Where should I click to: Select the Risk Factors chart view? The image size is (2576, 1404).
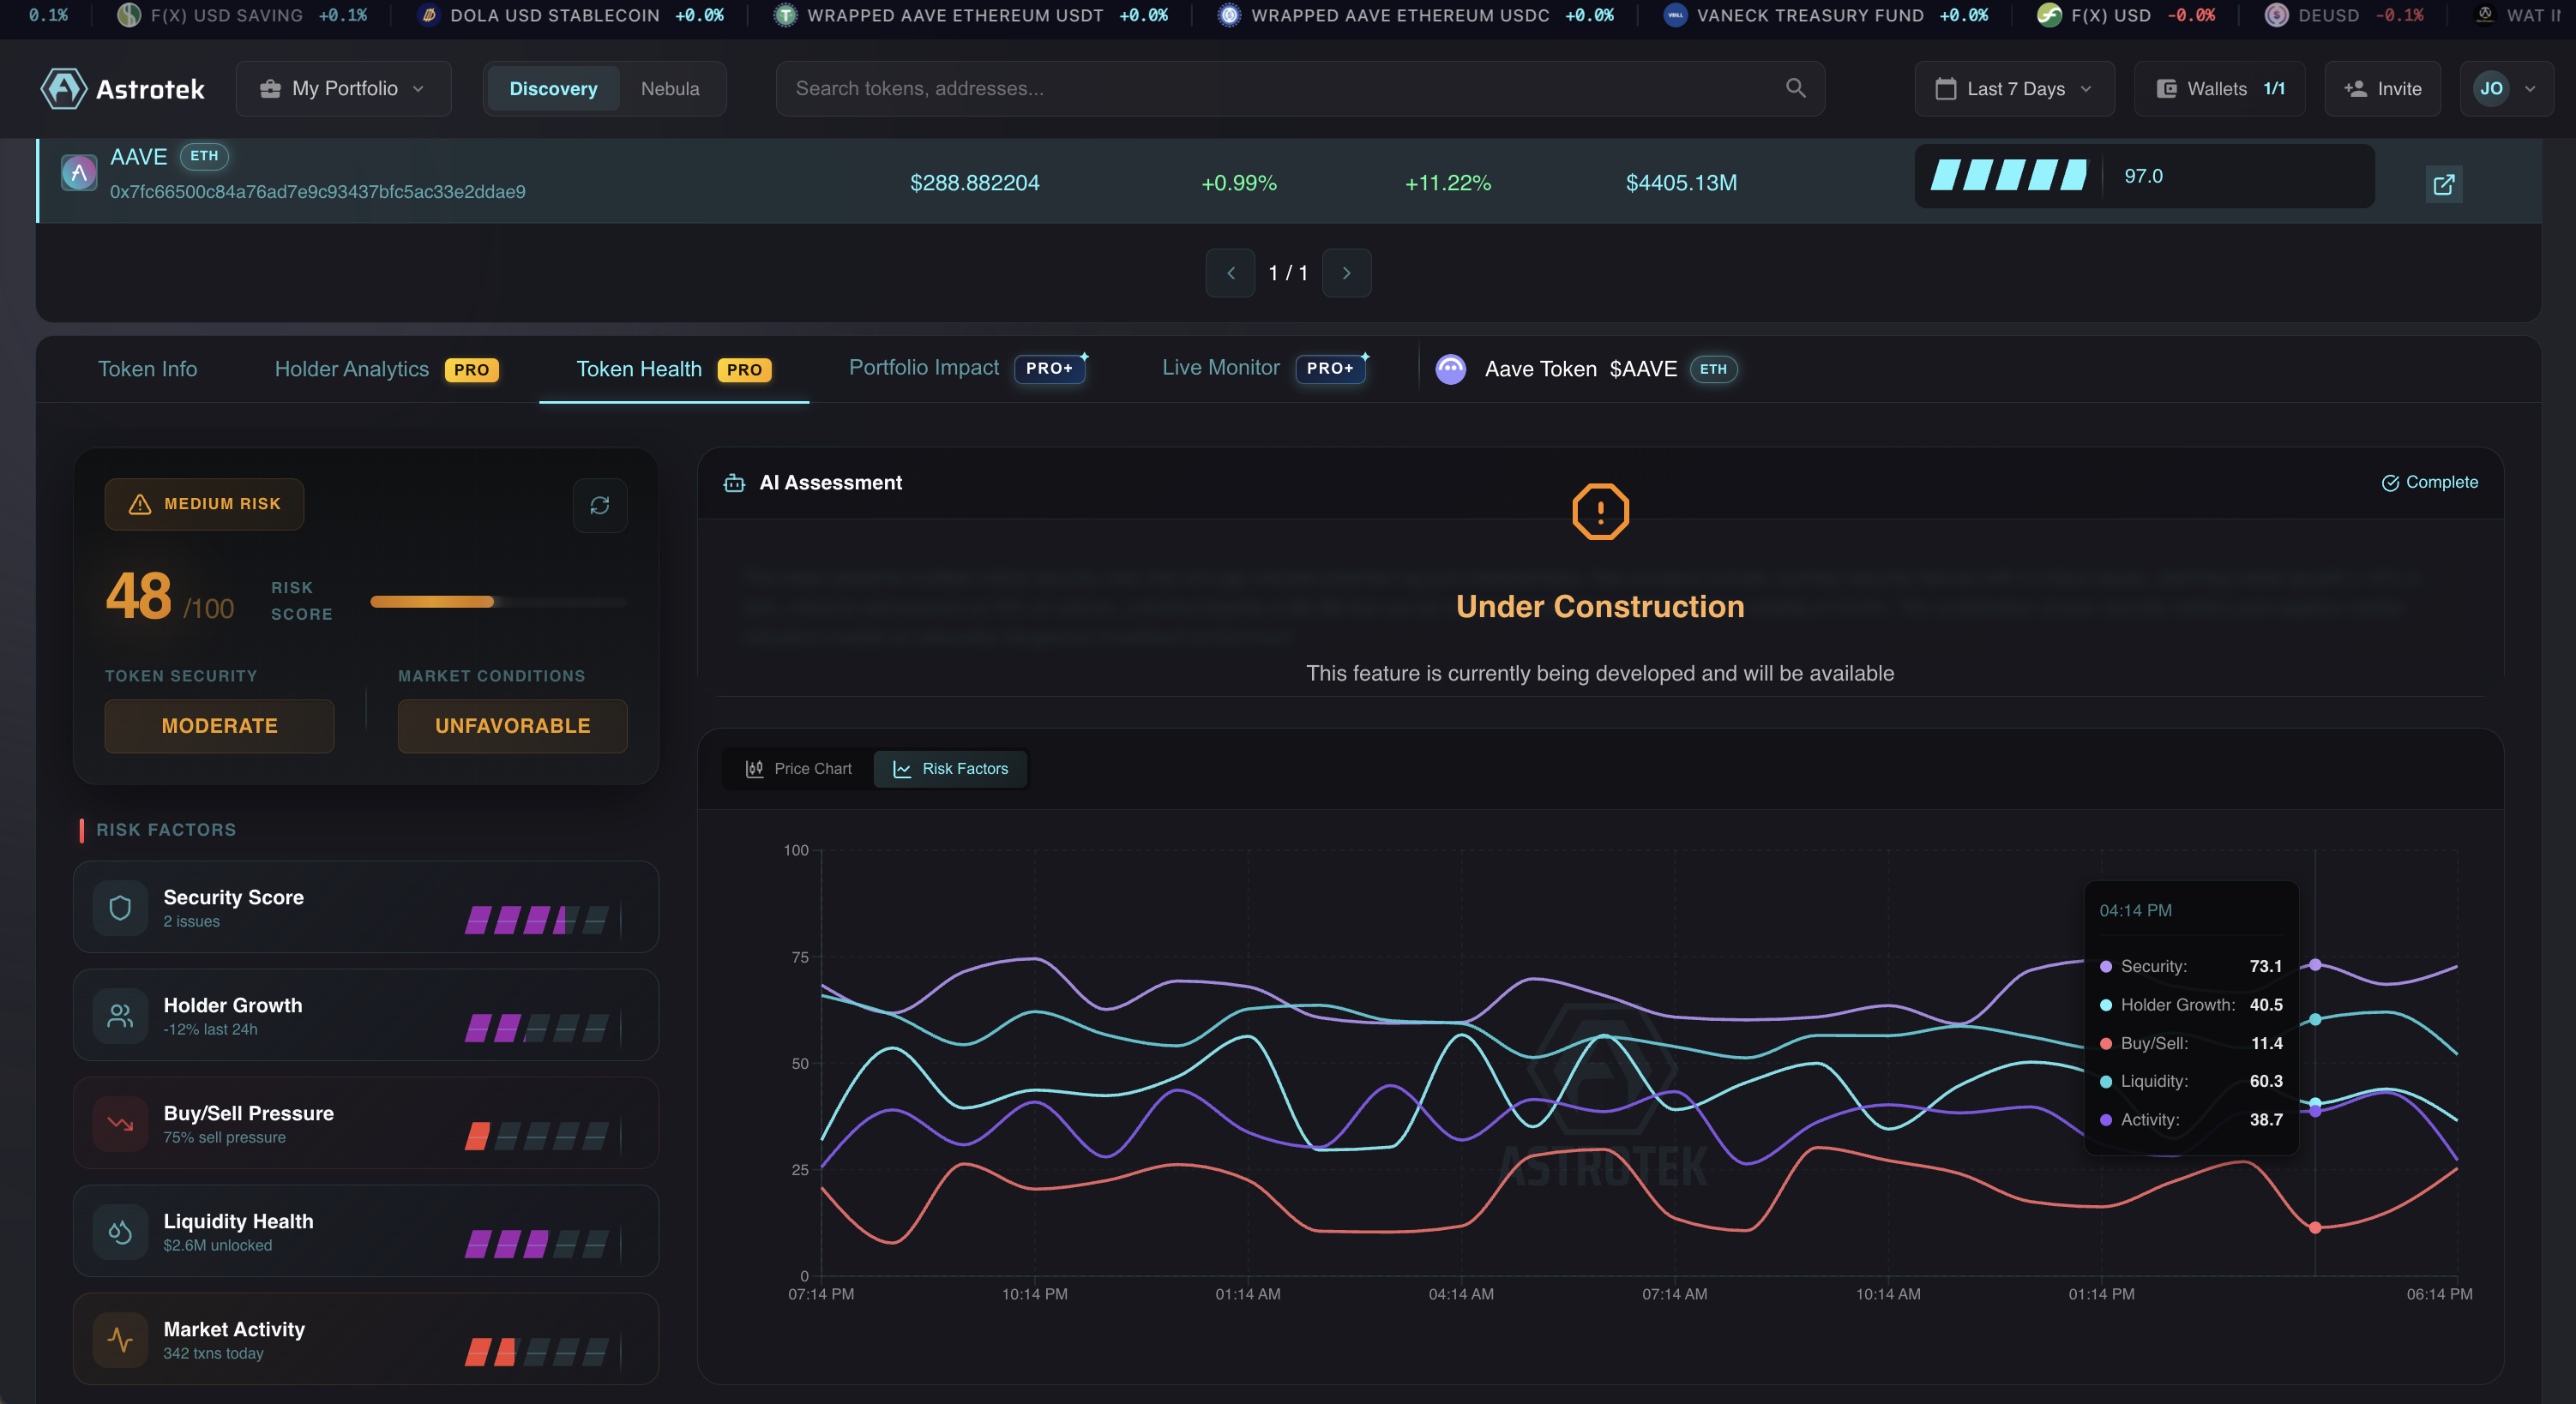tap(950, 769)
